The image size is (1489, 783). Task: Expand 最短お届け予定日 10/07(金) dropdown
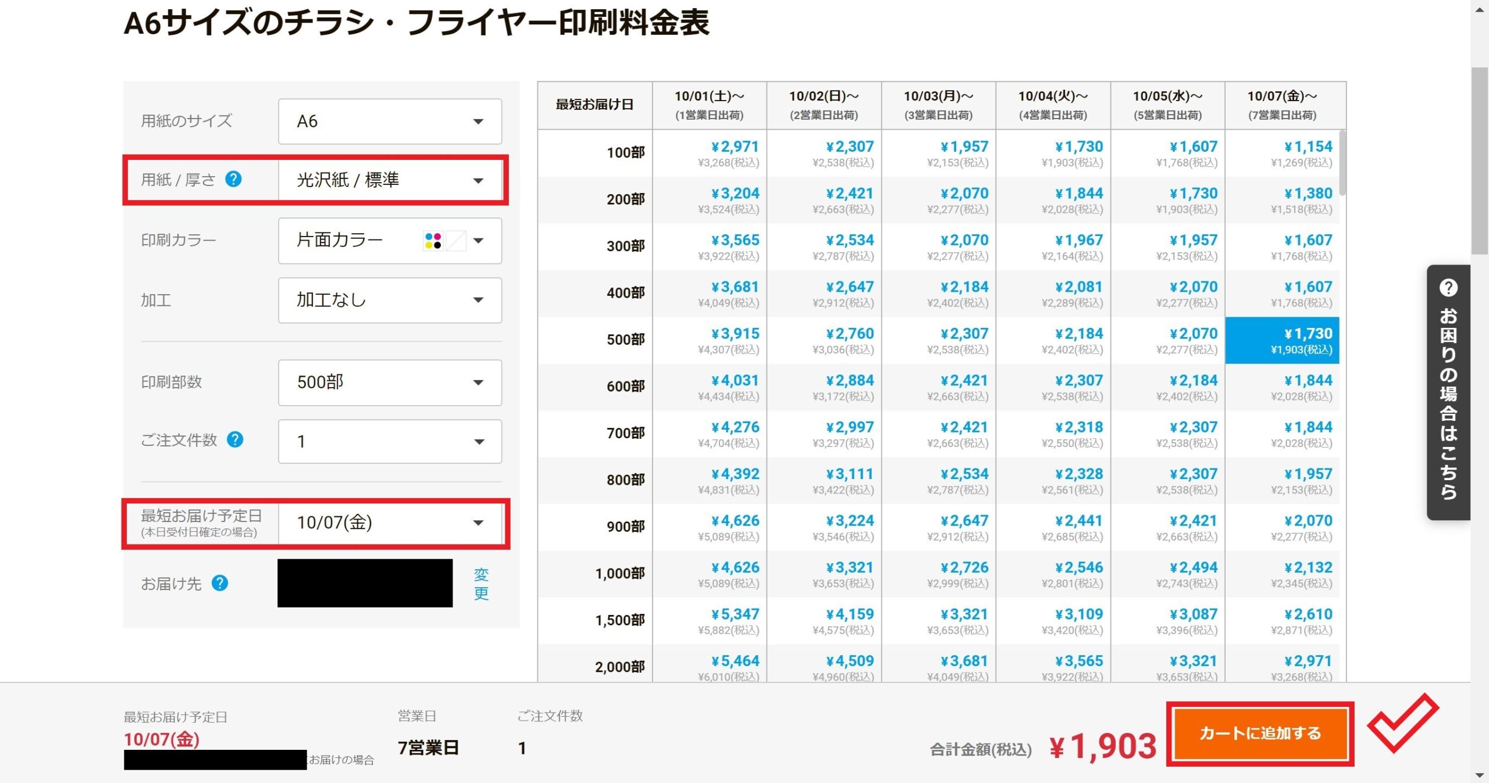coord(390,523)
